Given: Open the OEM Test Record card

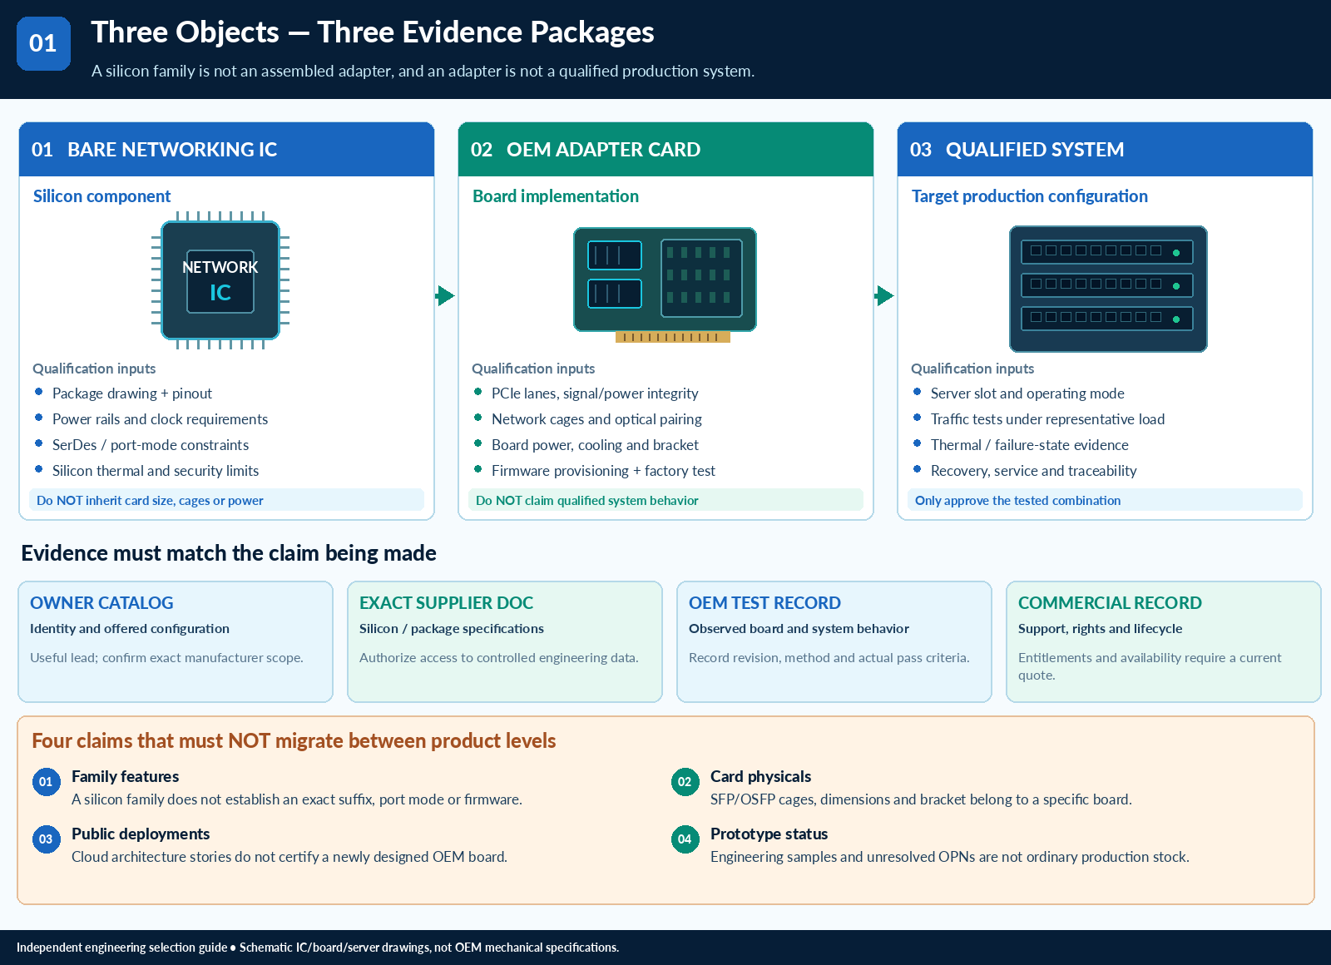Looking at the screenshot, I should [x=834, y=641].
